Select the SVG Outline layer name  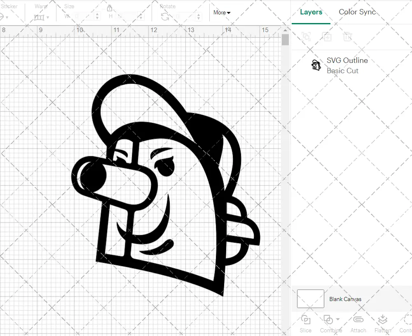(x=347, y=60)
